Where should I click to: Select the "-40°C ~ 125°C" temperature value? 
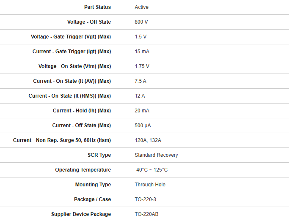[x=151, y=170]
